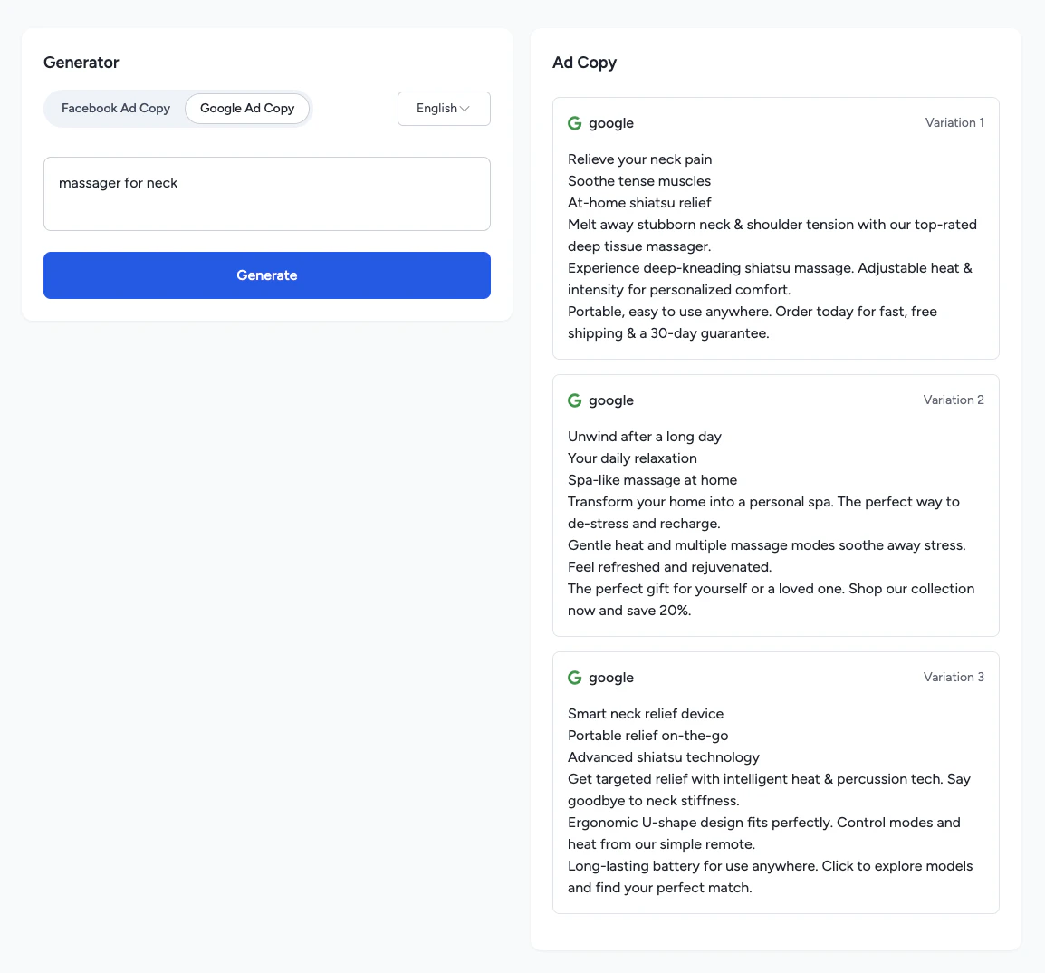Click the Generator heading
This screenshot has height=973, width=1045.
(81, 63)
